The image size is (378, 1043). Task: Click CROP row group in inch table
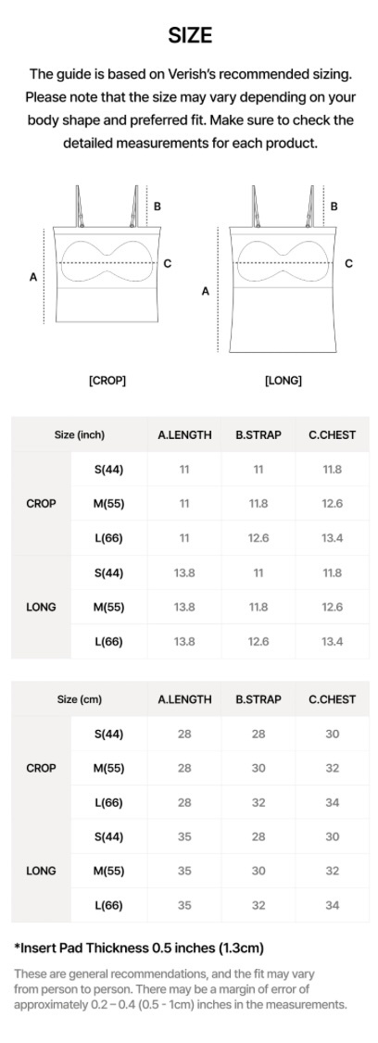pos(42,504)
